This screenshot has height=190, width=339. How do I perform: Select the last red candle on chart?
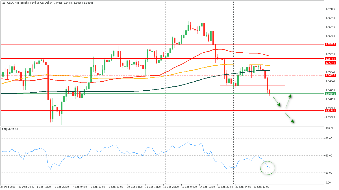270,92
